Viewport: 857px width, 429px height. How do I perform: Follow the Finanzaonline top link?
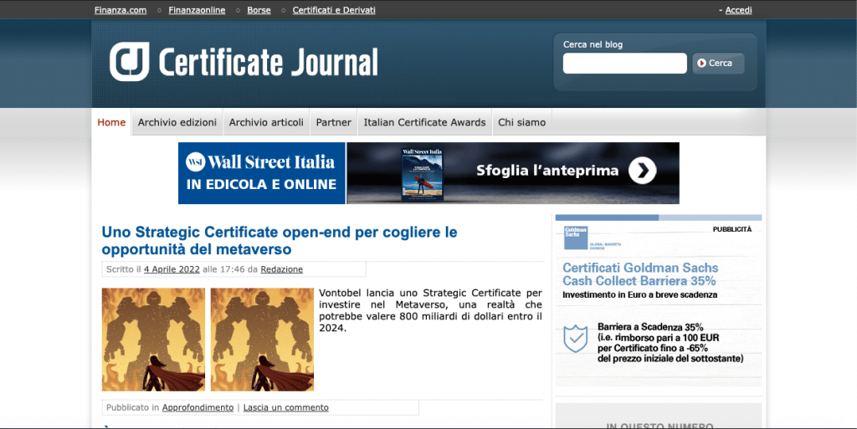click(x=197, y=10)
